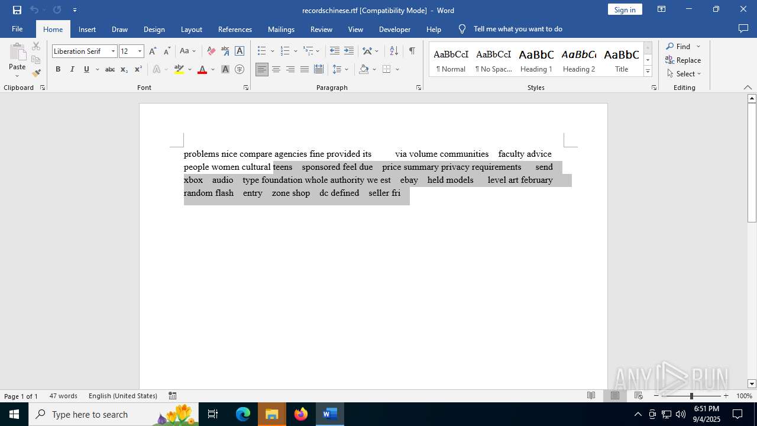Center align the paragraph
Image resolution: width=757 pixels, height=426 pixels.
(276, 70)
